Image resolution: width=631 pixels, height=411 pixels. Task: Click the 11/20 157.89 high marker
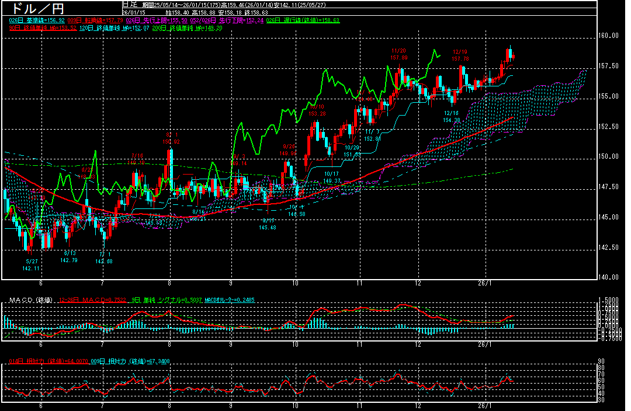point(399,54)
